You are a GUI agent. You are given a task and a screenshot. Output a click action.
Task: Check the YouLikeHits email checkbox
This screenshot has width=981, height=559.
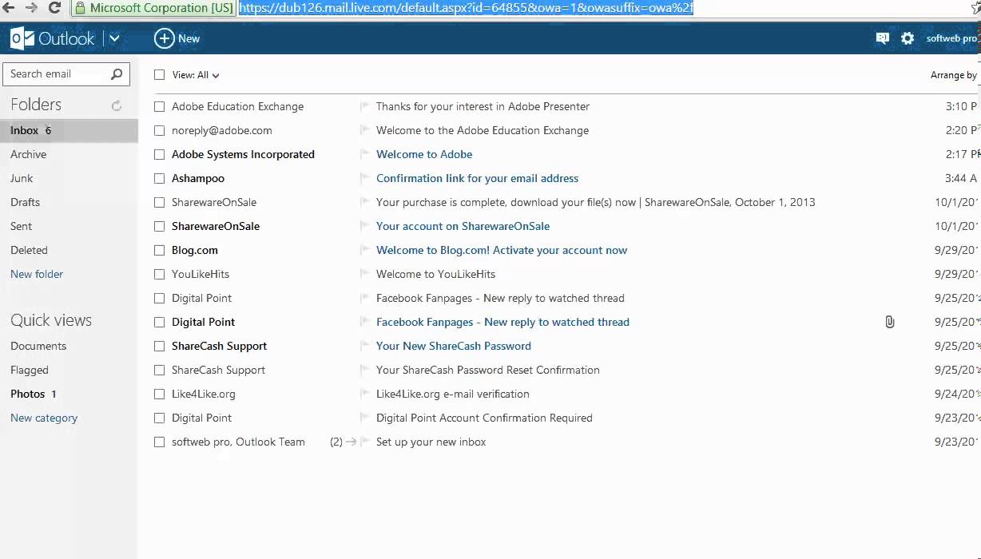click(x=160, y=274)
